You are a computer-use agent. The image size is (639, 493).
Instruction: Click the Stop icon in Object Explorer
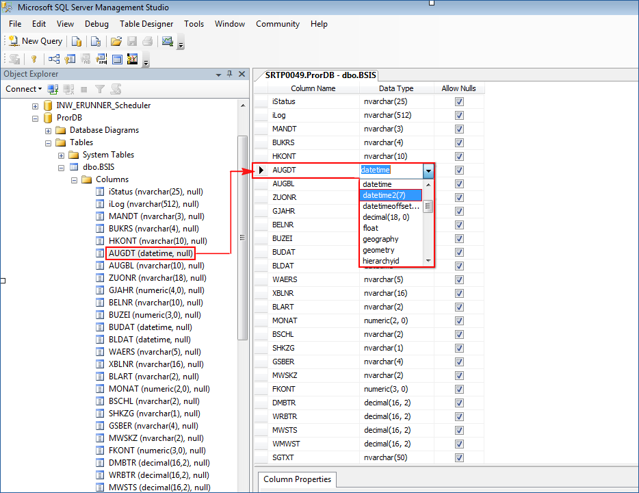point(84,89)
